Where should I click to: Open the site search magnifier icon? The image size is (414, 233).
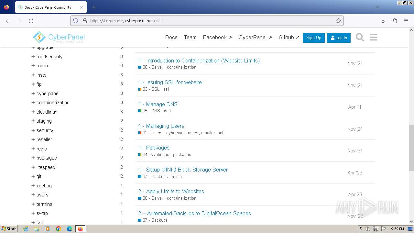[x=360, y=38]
